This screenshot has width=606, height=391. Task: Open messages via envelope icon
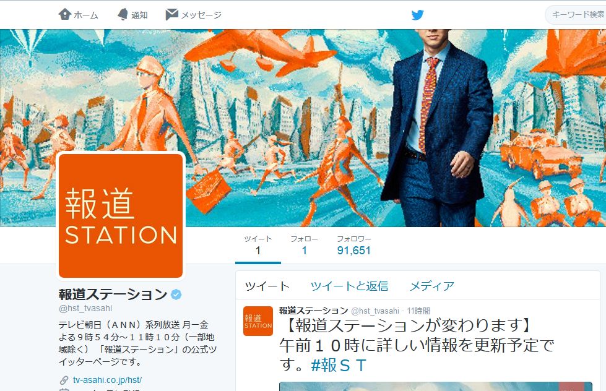pyautogui.click(x=171, y=14)
